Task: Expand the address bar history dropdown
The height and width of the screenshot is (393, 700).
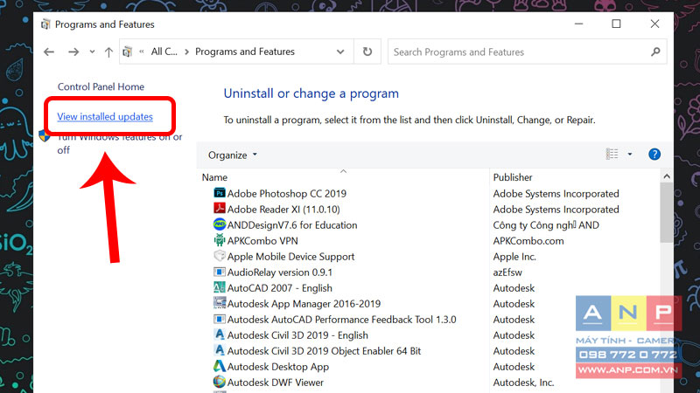Action: coord(340,52)
